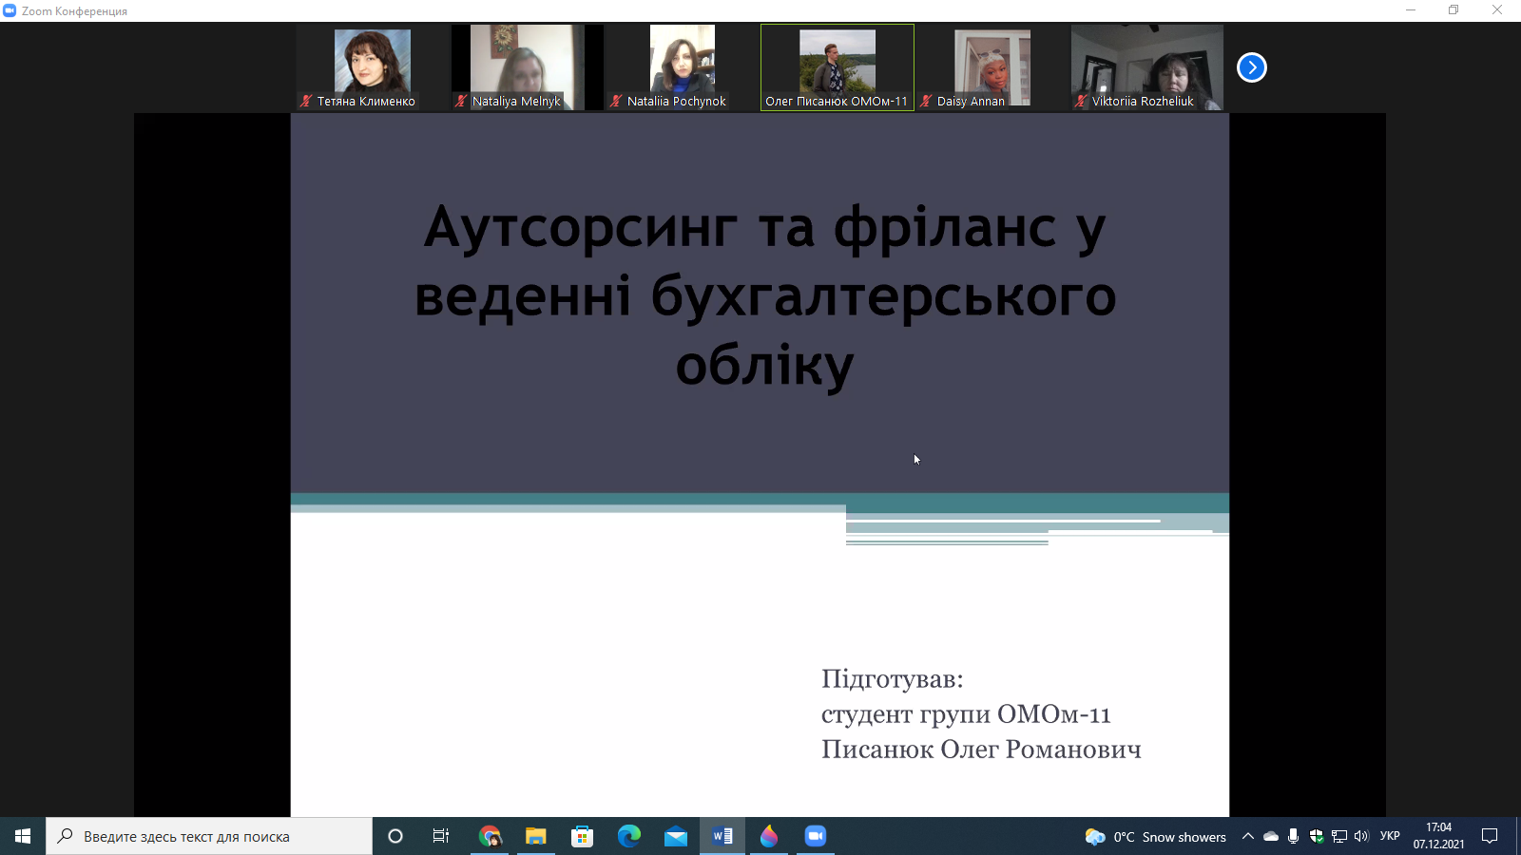Click the Task View button
Image resolution: width=1521 pixels, height=855 pixels.
pyautogui.click(x=441, y=836)
